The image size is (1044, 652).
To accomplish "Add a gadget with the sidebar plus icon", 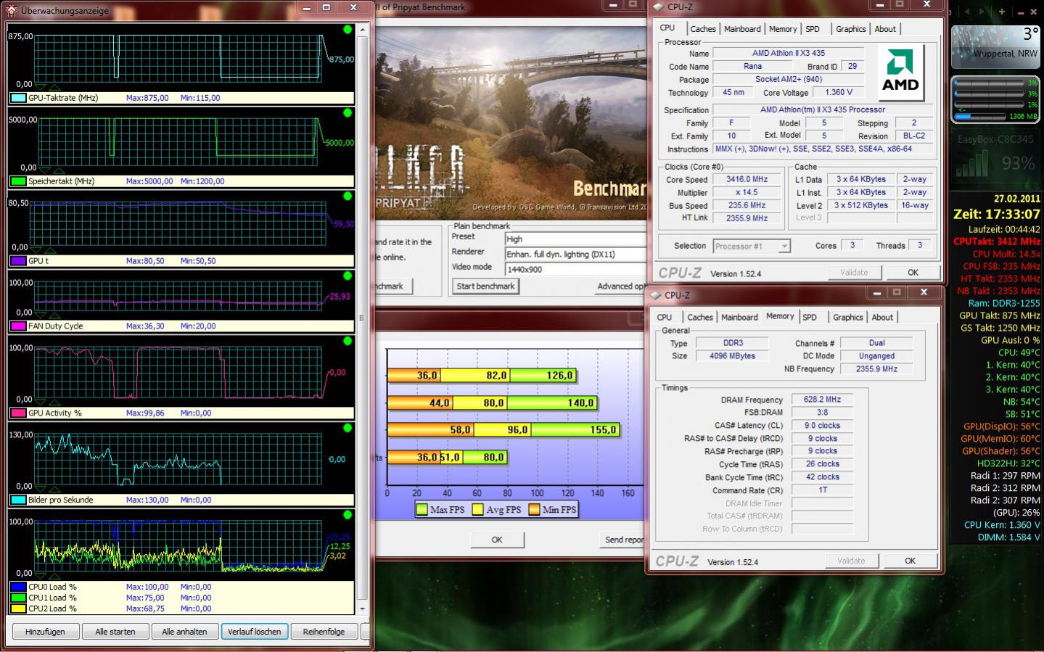I will (1002, 12).
